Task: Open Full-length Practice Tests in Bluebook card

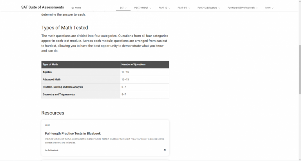Action: pos(105,138)
